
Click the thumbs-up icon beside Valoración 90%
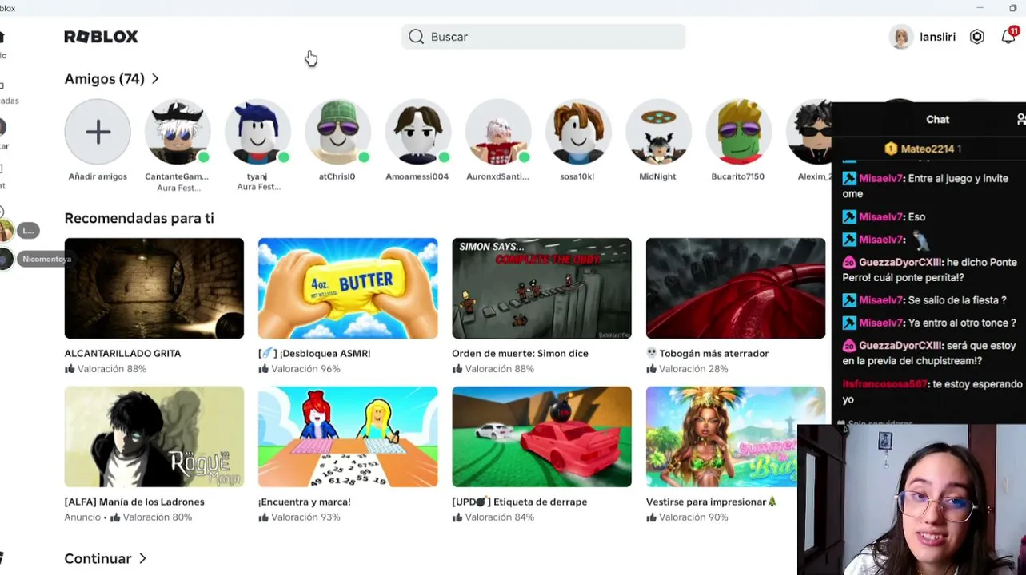(x=651, y=517)
